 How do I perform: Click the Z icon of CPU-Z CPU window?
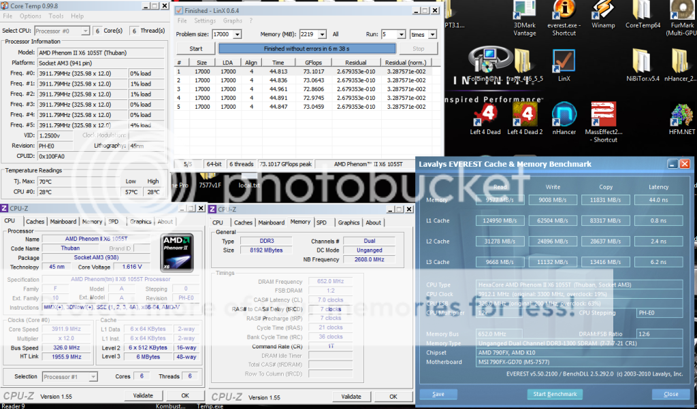4,208
